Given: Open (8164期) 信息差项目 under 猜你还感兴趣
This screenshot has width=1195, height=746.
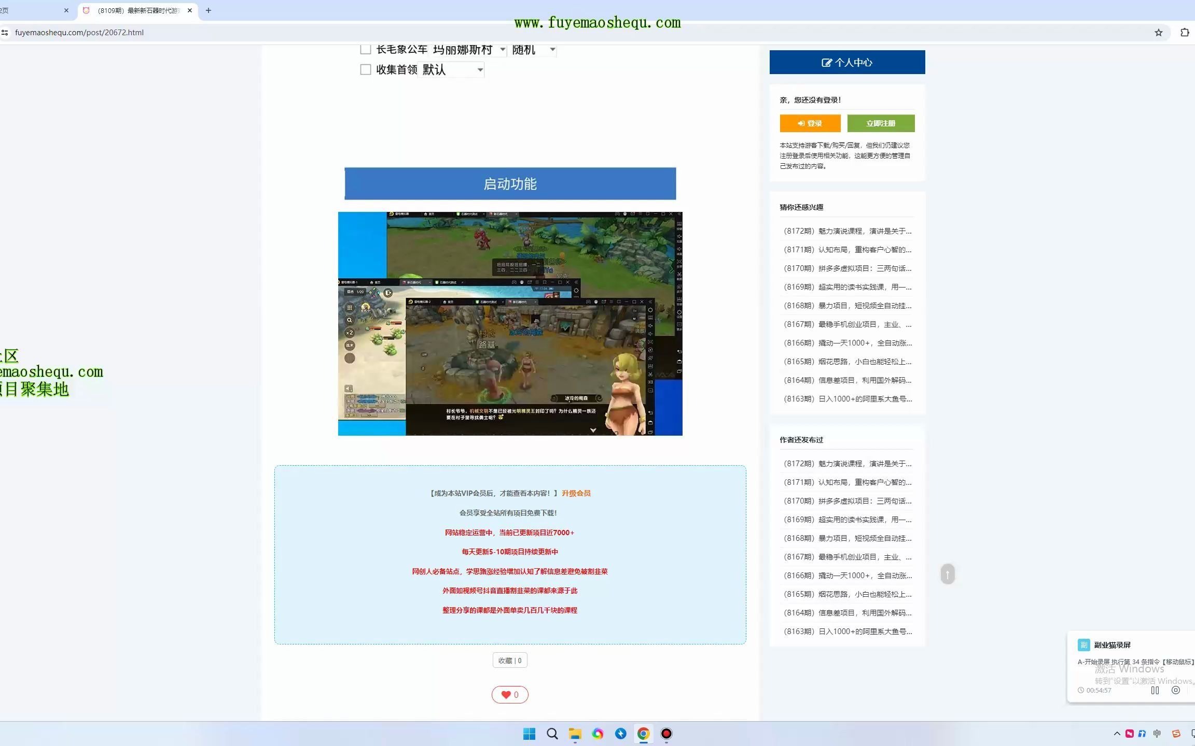Looking at the screenshot, I should pos(847,380).
